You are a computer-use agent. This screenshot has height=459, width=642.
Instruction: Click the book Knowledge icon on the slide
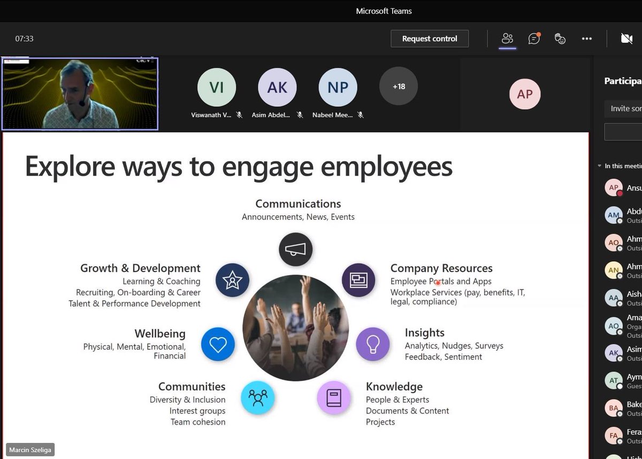(x=334, y=397)
